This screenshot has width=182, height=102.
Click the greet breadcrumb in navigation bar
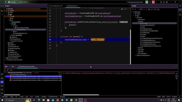click(x=63, y=97)
